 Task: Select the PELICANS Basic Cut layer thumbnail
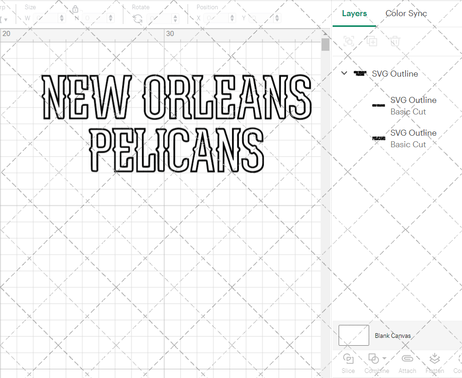(379, 138)
